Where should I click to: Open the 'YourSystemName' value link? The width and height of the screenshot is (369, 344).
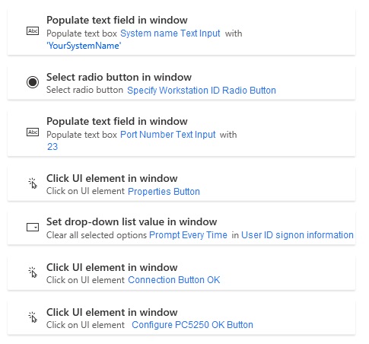pos(84,46)
